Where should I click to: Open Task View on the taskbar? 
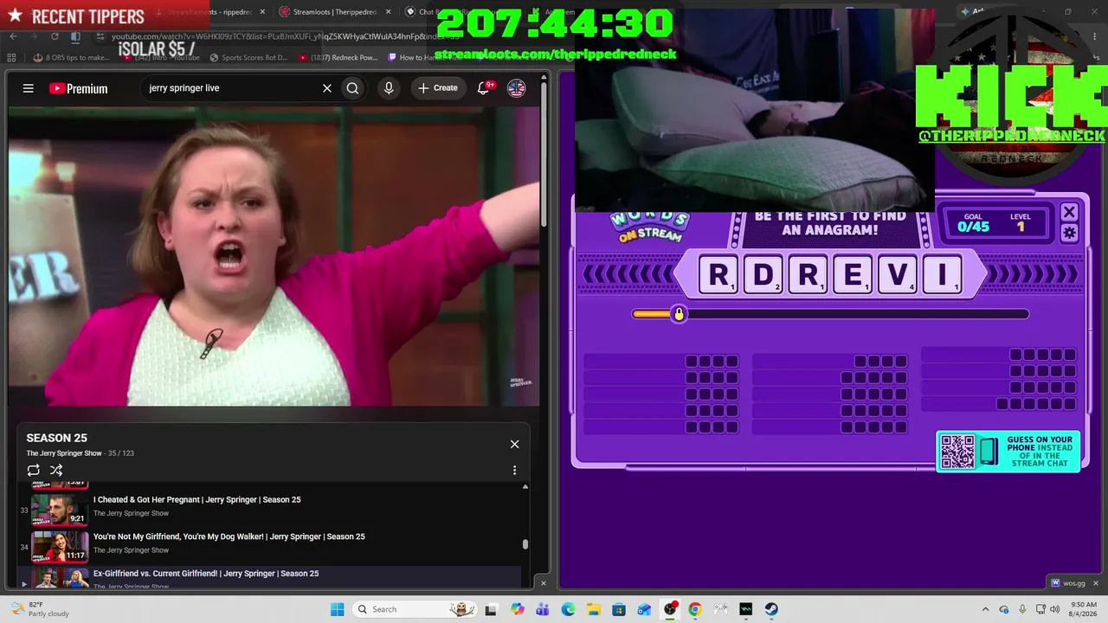point(491,609)
